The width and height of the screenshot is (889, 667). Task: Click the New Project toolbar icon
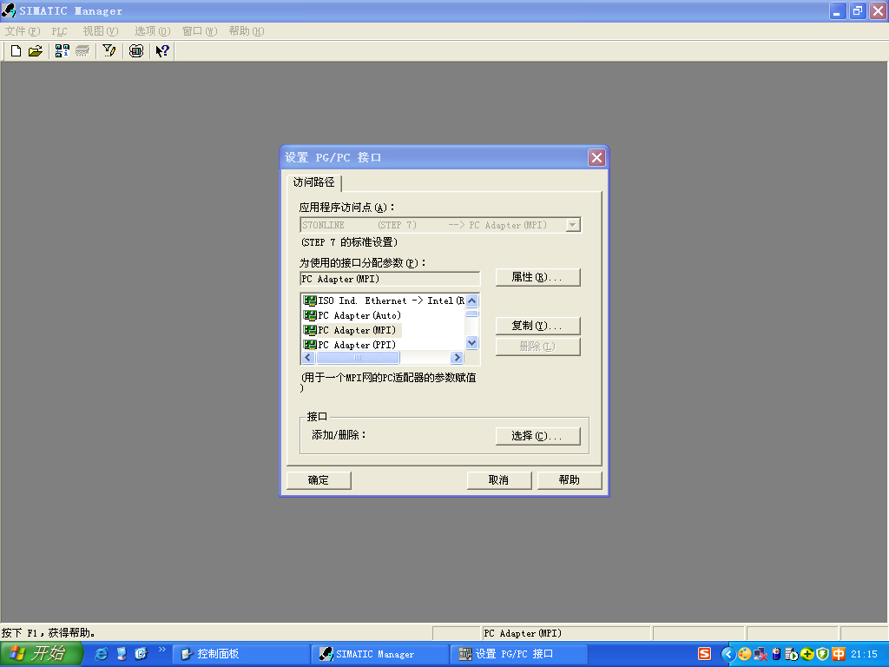pyautogui.click(x=16, y=51)
